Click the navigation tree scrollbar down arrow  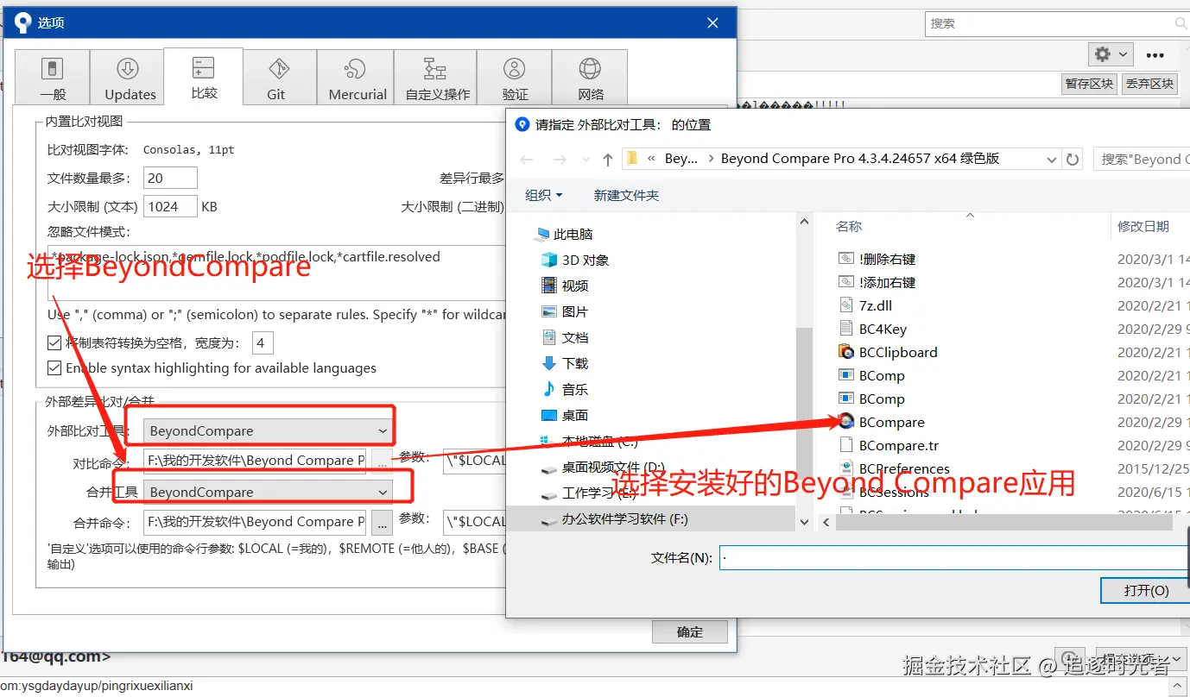pyautogui.click(x=804, y=522)
